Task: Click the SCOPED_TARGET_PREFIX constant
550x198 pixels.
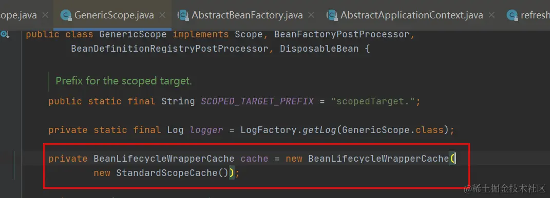Action: pyautogui.click(x=257, y=102)
